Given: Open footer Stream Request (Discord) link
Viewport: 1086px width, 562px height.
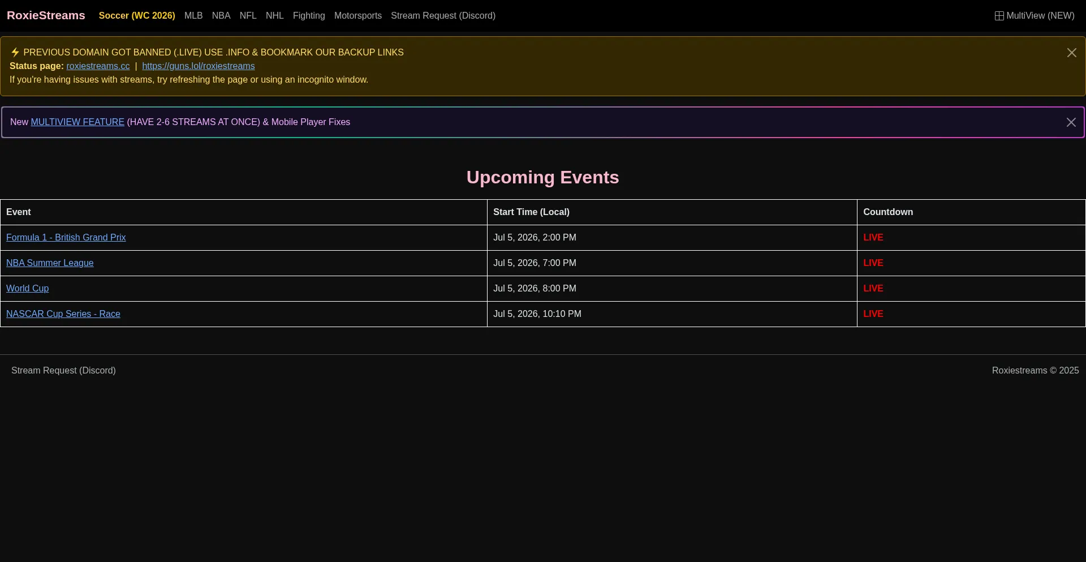Looking at the screenshot, I should tap(63, 370).
